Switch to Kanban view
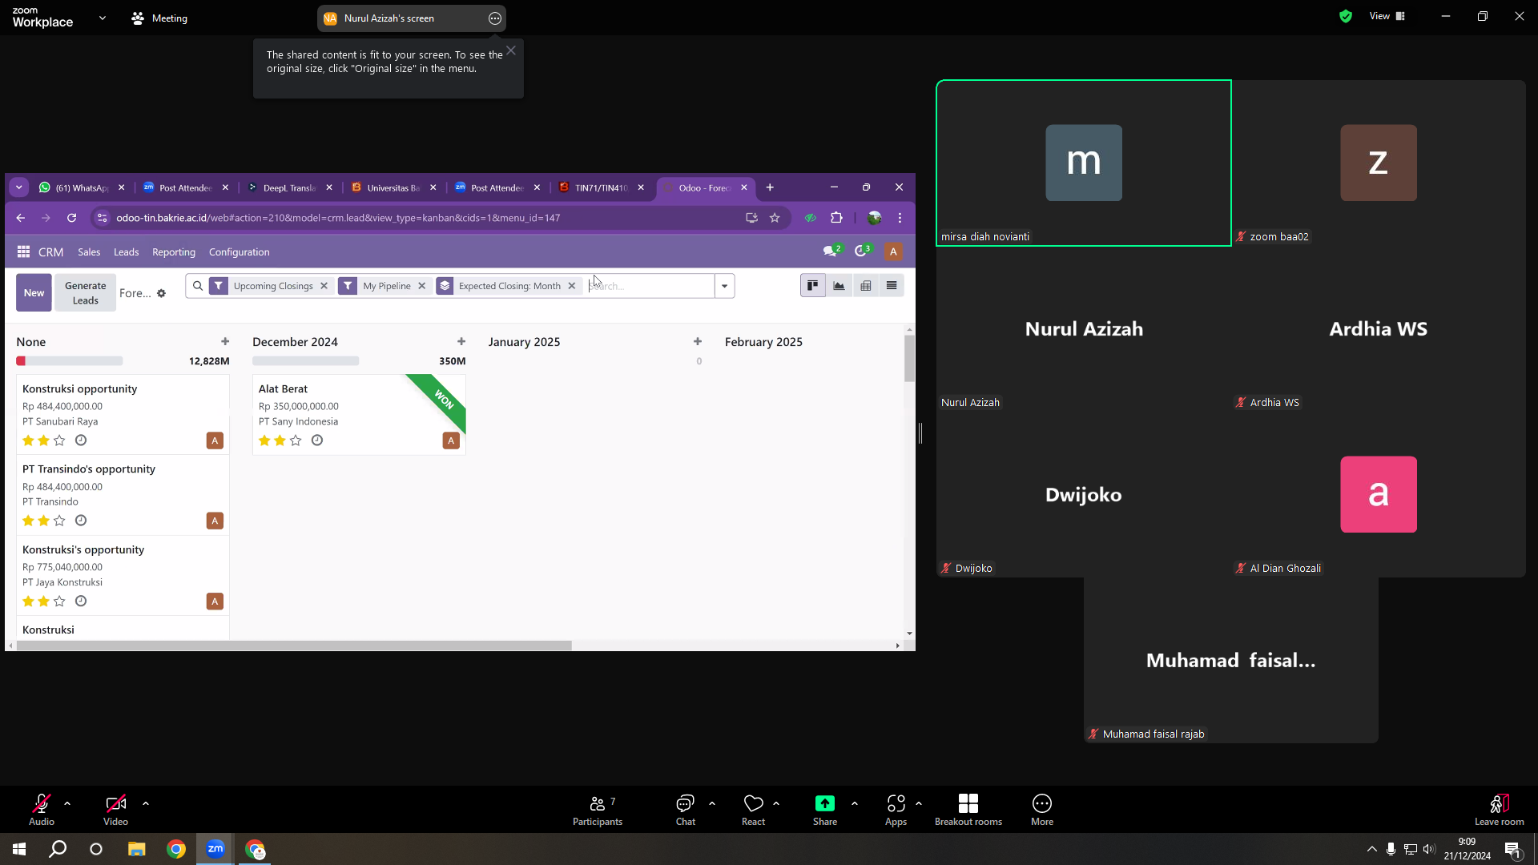 pyautogui.click(x=813, y=286)
